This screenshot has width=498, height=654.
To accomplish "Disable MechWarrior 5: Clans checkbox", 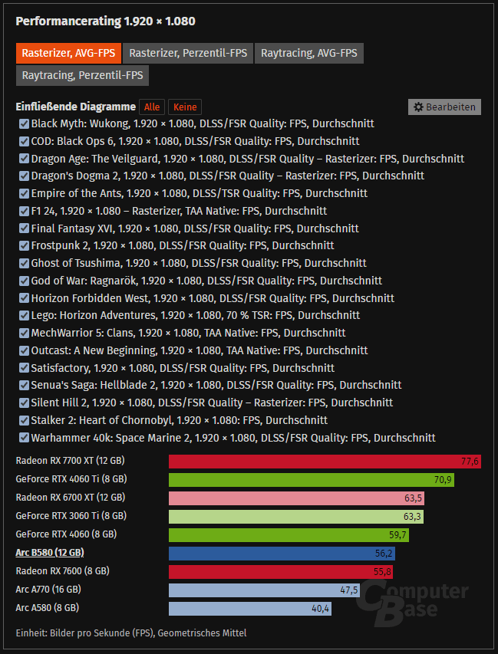I will click(x=24, y=333).
